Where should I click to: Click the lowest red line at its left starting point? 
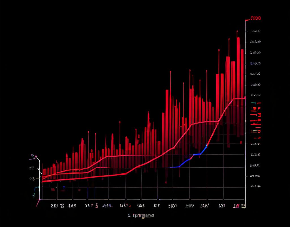pyautogui.click(x=42, y=182)
